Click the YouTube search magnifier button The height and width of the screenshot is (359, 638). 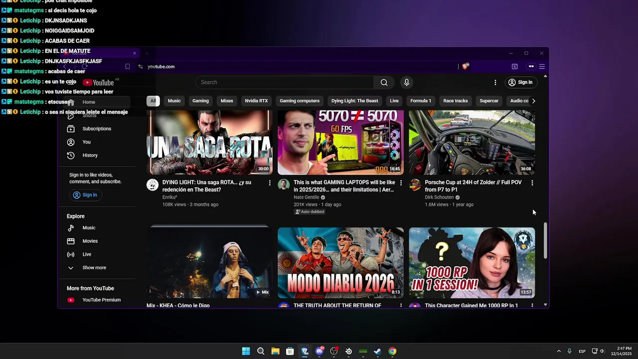pyautogui.click(x=384, y=82)
